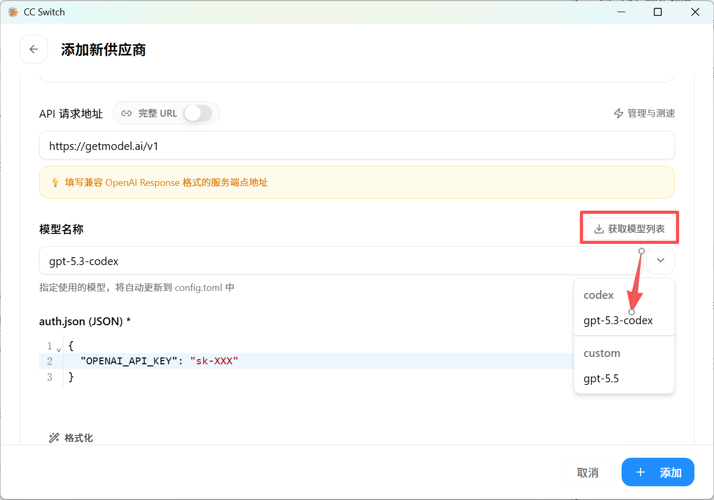714x500 pixels.
Task: Click the model name text field
Action: (x=342, y=260)
